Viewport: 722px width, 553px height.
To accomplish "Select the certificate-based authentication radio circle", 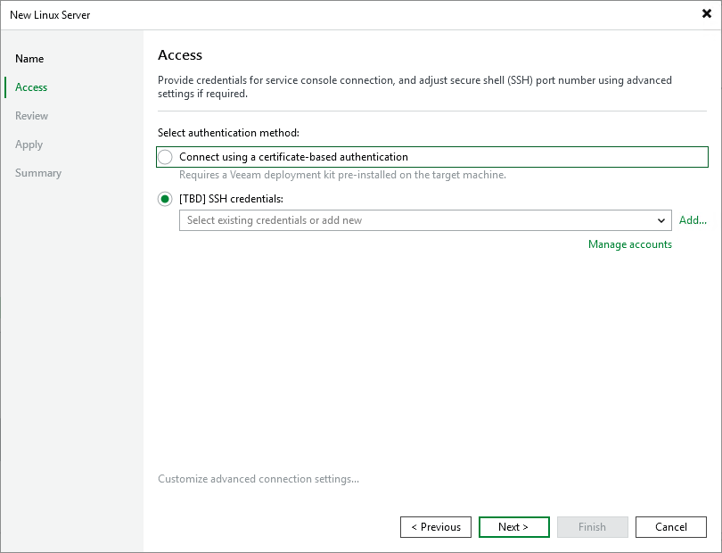I will pos(165,157).
